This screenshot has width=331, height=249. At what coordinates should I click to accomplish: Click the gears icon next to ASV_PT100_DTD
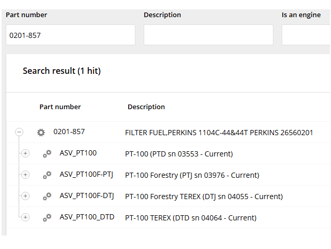click(47, 218)
